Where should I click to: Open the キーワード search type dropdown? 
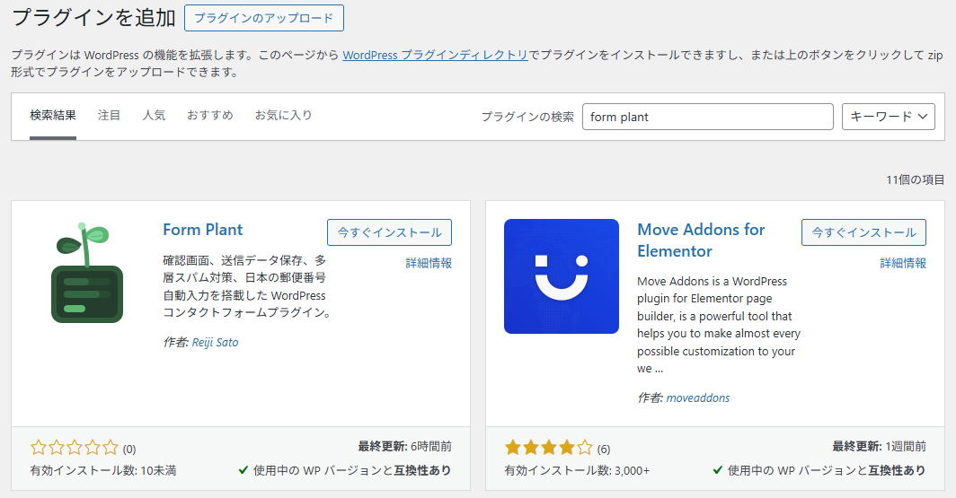[x=889, y=117]
